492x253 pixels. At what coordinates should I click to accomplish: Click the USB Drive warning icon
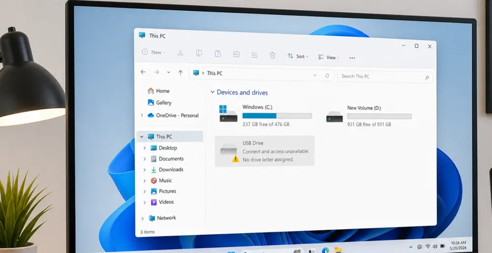235,159
